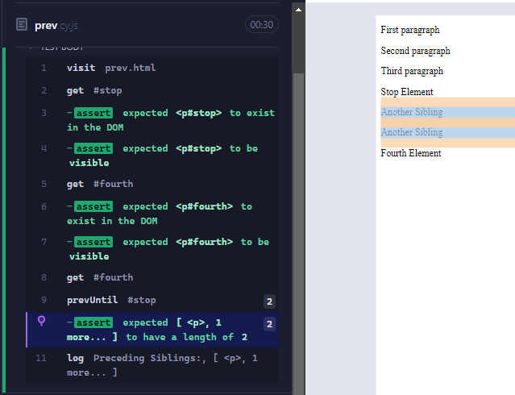515x395 pixels.
Task: Click assert expected p#stop to be visible
Action: [171, 156]
